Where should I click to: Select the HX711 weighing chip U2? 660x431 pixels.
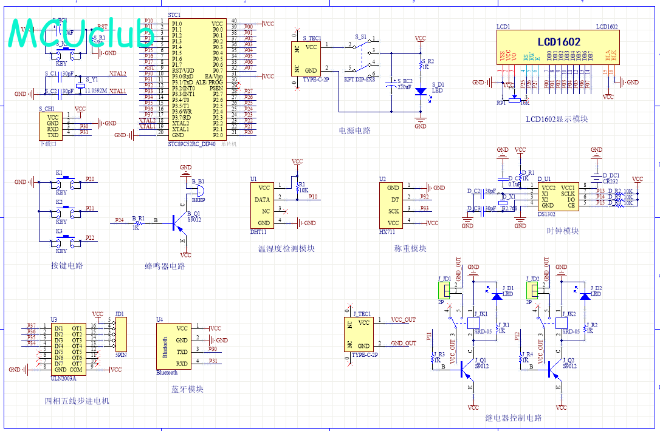pyautogui.click(x=391, y=205)
